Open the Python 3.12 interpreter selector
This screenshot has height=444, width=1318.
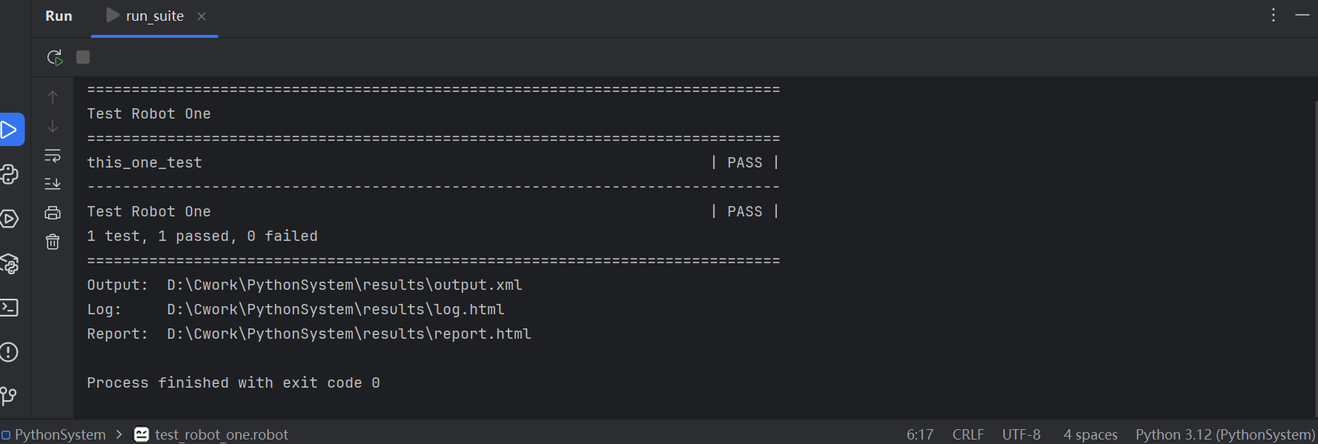(1224, 434)
